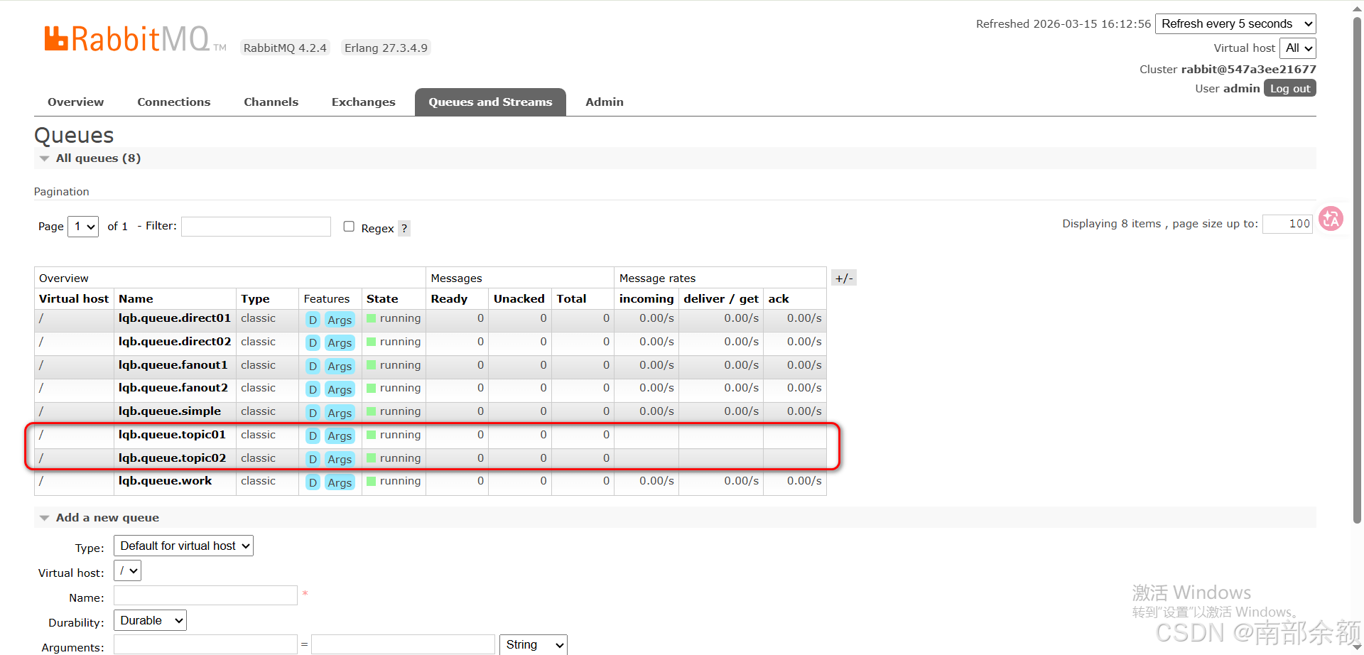This screenshot has height=655, width=1364.
Task: Click the D badge for lqb.queue.simple
Action: click(313, 413)
